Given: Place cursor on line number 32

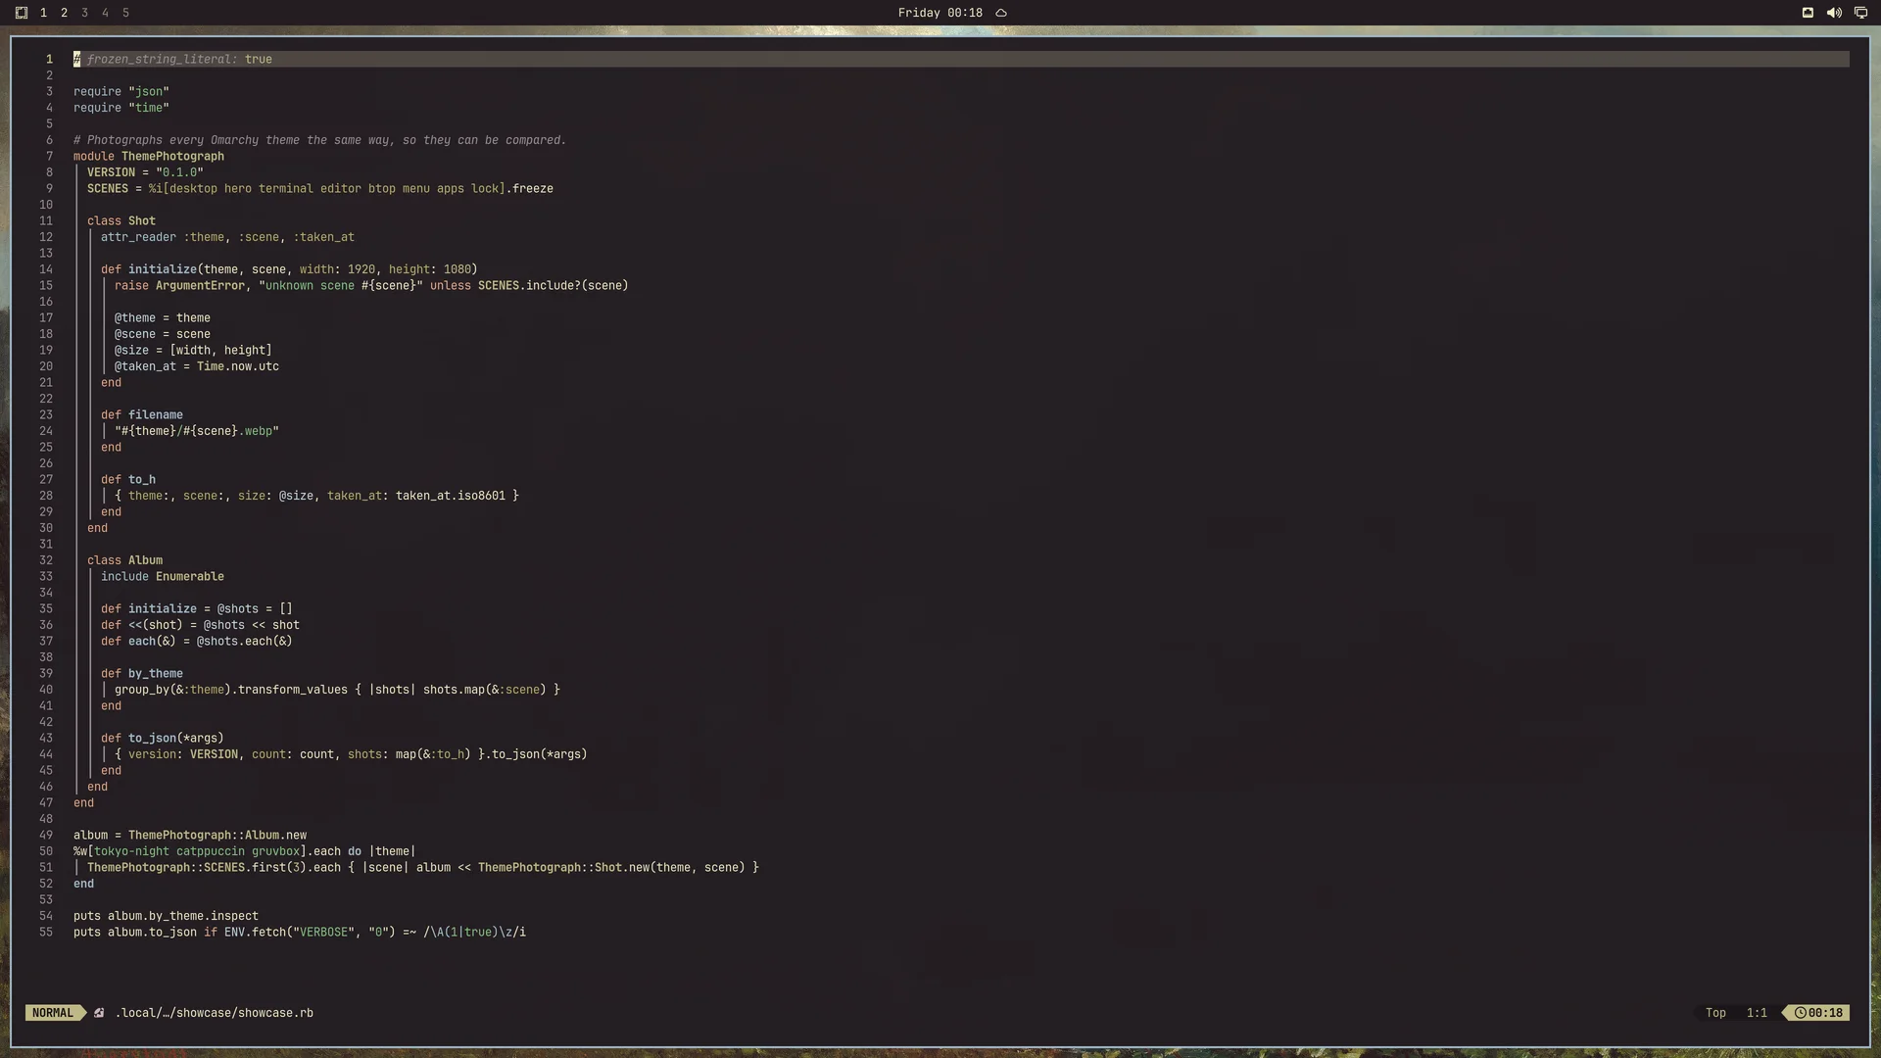Looking at the screenshot, I should coord(46,560).
